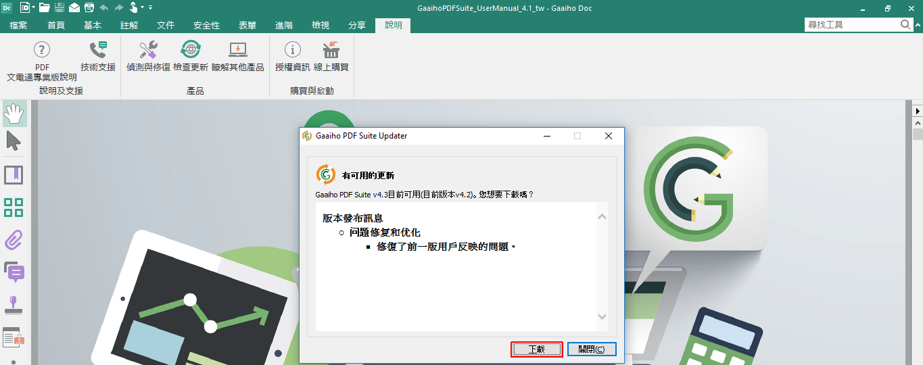Click the Undo arrow
Image resolution: width=923 pixels, height=365 pixels.
tap(104, 7)
